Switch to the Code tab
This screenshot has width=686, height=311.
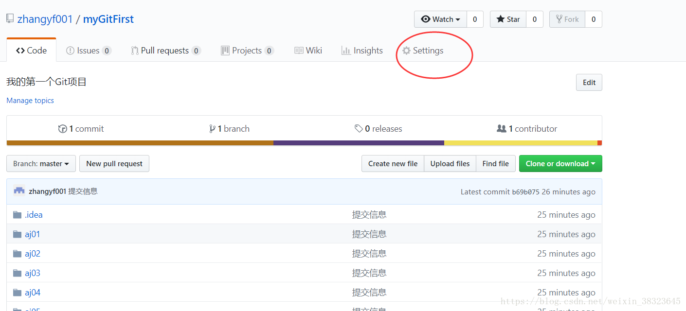click(x=32, y=51)
